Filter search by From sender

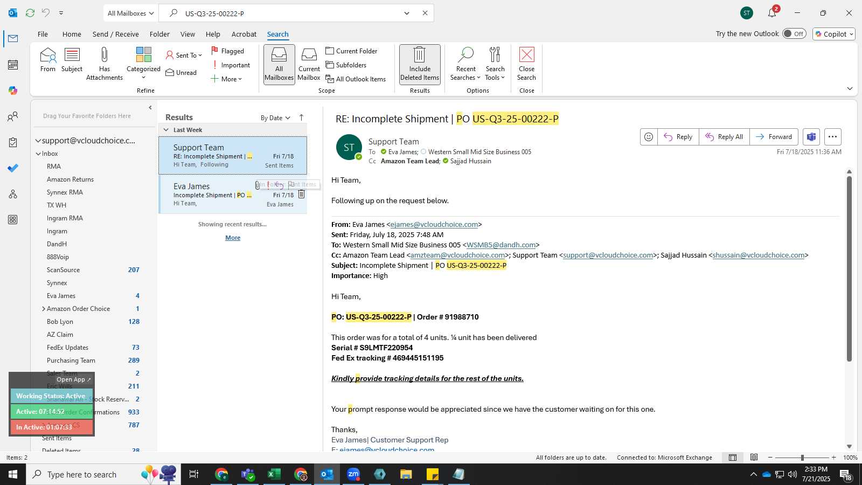[x=48, y=60]
